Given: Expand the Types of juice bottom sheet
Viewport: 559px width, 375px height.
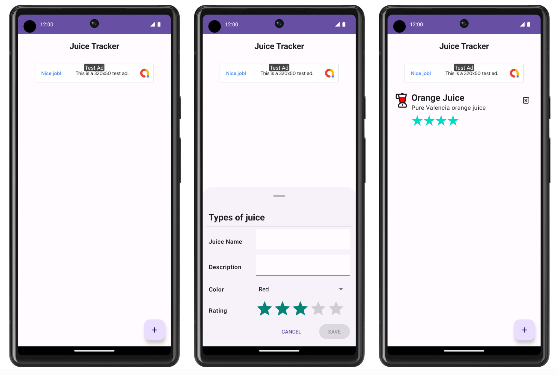Looking at the screenshot, I should 279,195.
